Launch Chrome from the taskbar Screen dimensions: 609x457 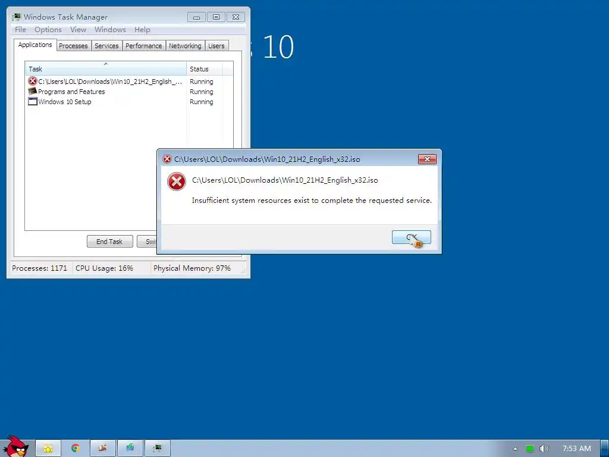click(76, 448)
